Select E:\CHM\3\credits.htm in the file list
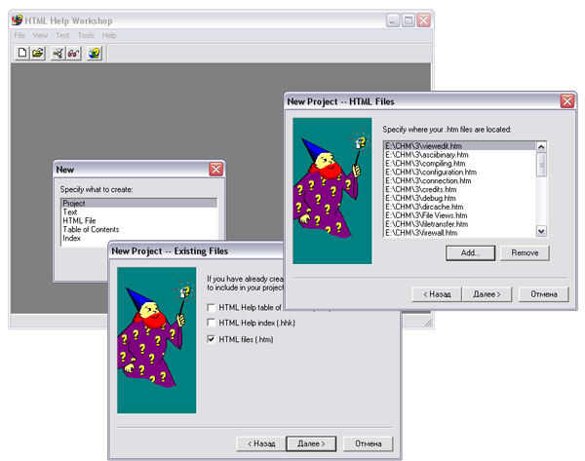This screenshot has width=585, height=461. [x=460, y=189]
